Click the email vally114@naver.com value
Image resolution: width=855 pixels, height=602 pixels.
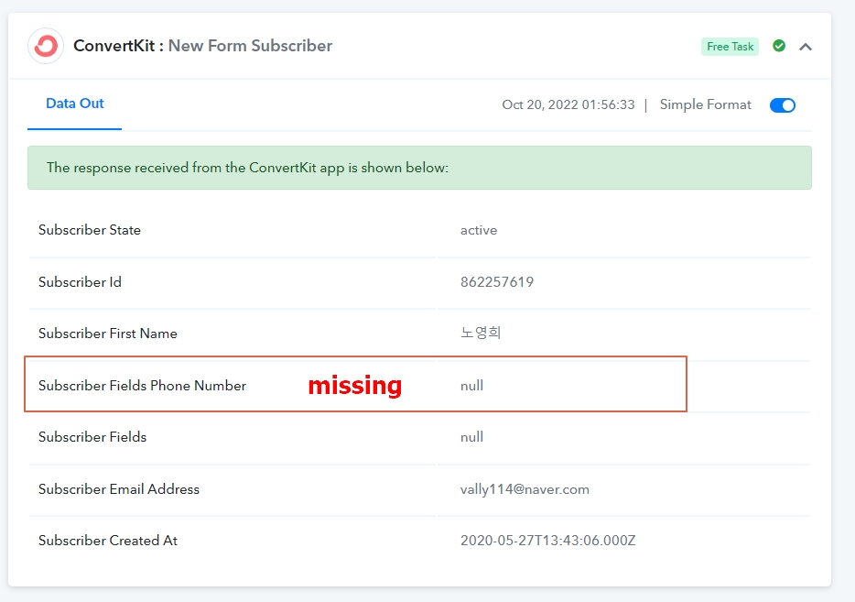[x=525, y=489]
